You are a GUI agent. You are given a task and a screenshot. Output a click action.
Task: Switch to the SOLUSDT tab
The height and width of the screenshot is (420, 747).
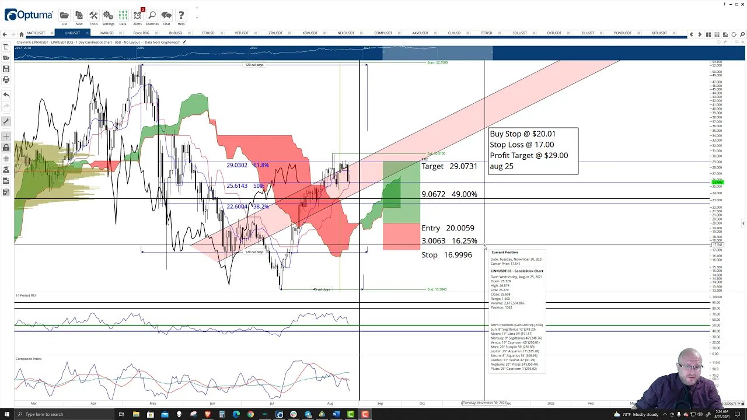[519, 33]
